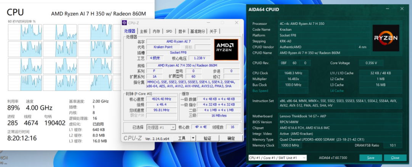Screen dimensions: 412x167
Task: Click the CPU Clock value 1648.3 MHz
Action: (293, 73)
